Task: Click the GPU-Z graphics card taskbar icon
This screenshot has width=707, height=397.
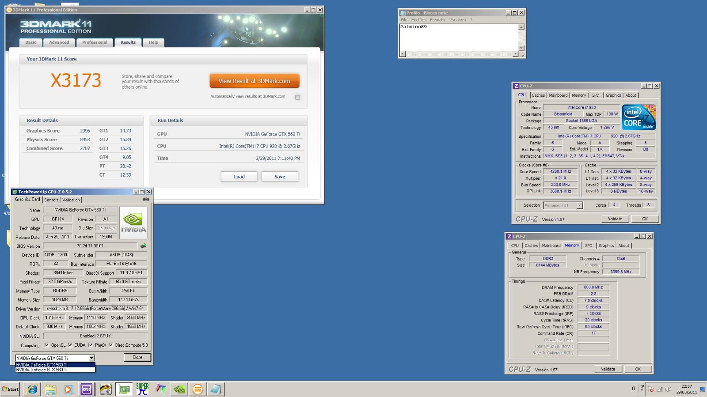Action: tap(124, 389)
